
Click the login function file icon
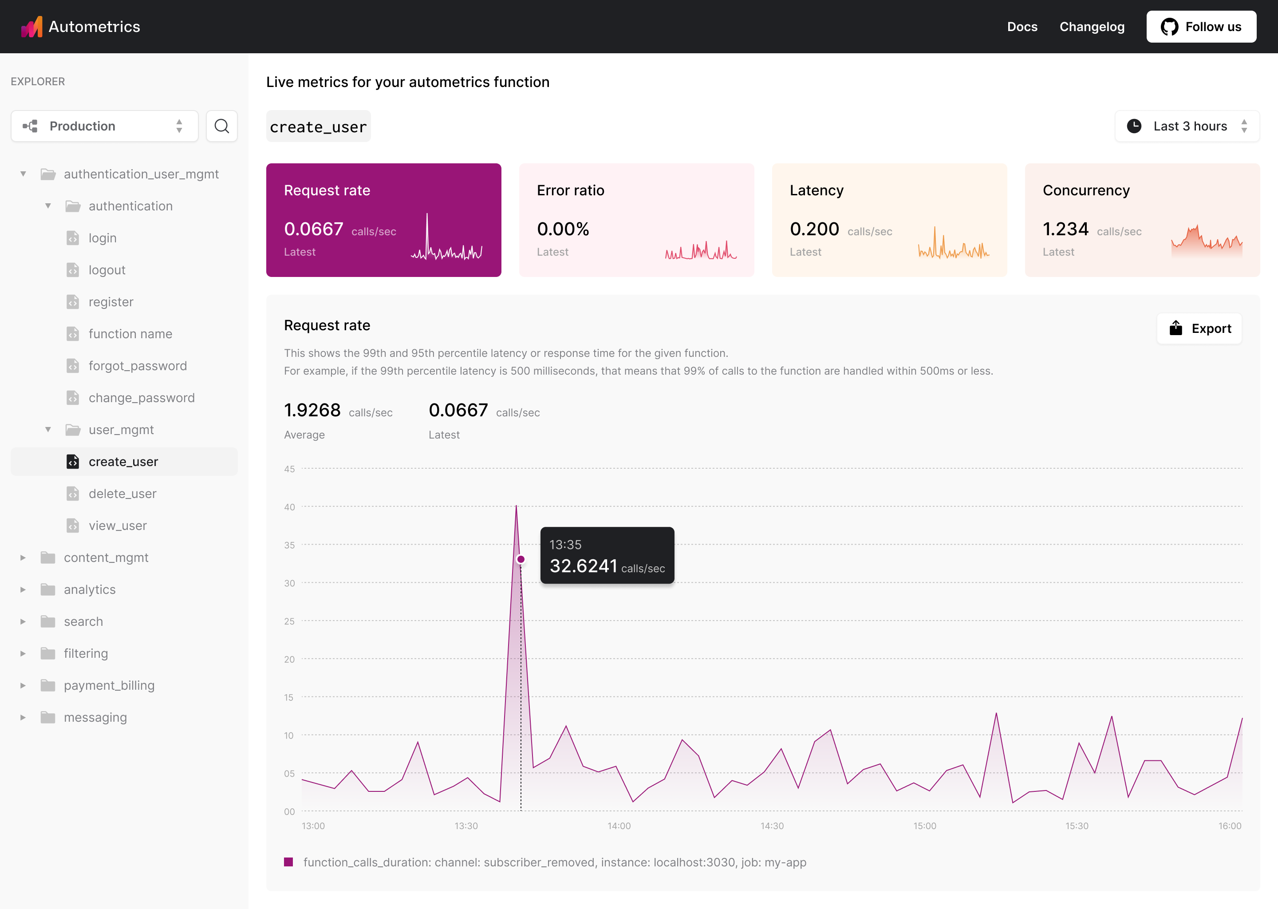coord(73,238)
